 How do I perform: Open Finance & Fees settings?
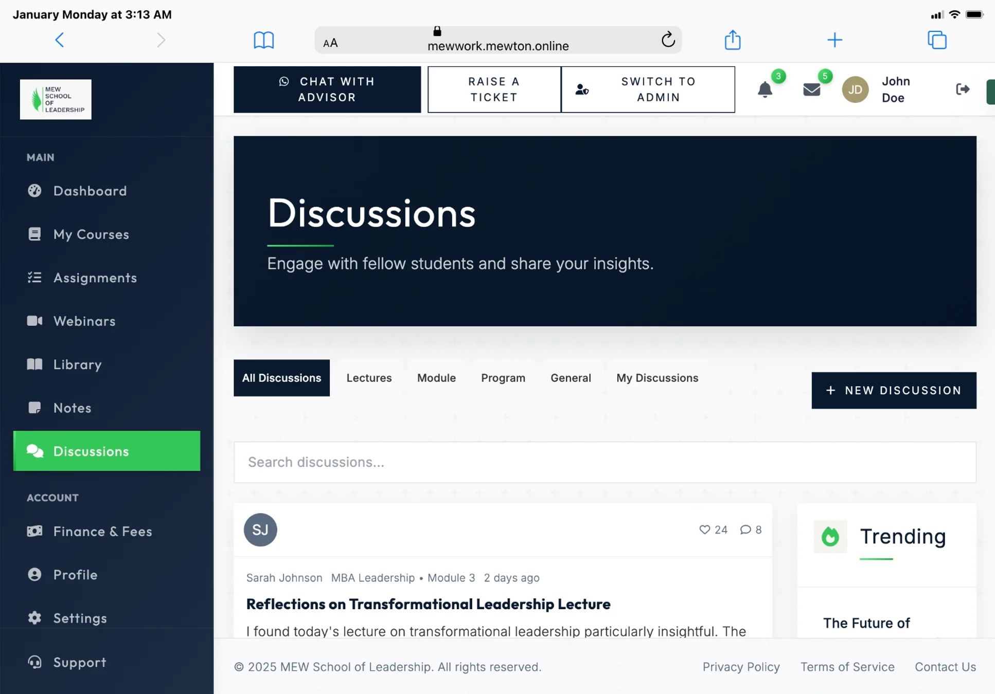tap(102, 531)
